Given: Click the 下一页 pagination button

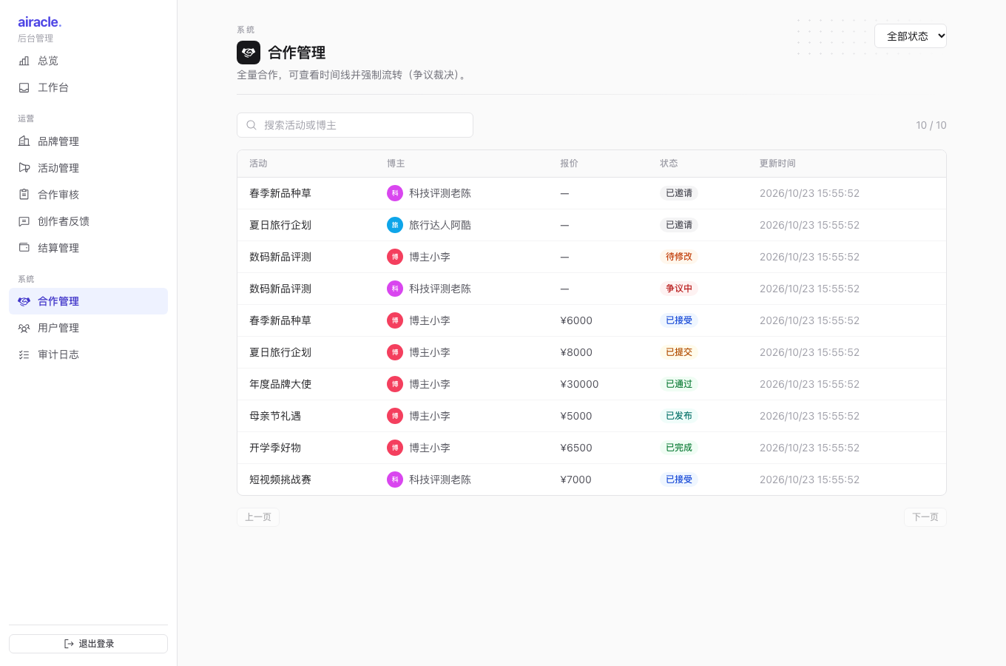Looking at the screenshot, I should 925,517.
